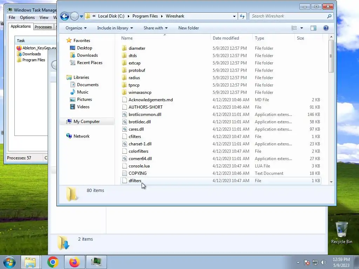This screenshot has height=269, width=359.
Task: Open the Organize menu
Action: click(x=76, y=28)
